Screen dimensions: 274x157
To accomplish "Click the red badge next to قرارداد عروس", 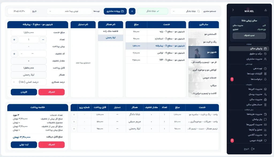I will (x=232, y=140).
